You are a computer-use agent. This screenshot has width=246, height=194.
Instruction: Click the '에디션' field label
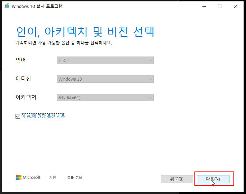click(x=23, y=79)
